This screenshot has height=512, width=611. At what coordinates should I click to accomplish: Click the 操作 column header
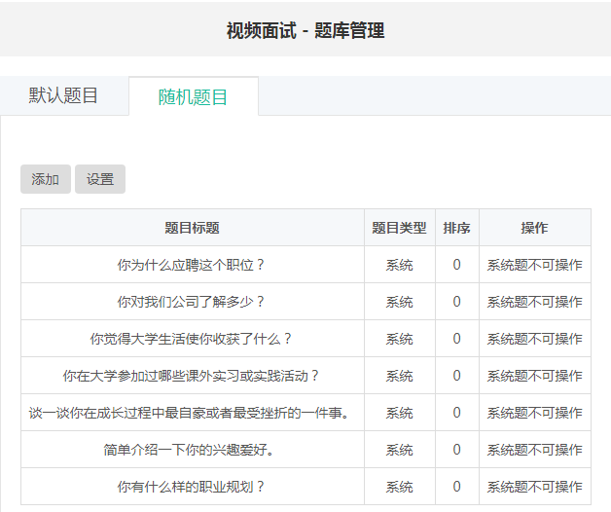coord(534,228)
